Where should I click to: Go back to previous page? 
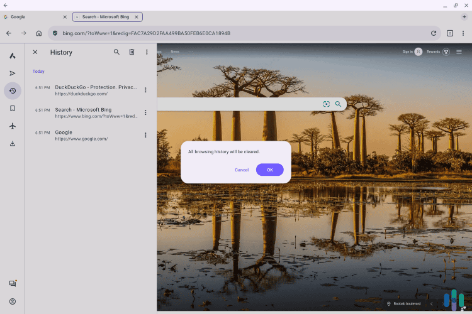click(x=9, y=33)
